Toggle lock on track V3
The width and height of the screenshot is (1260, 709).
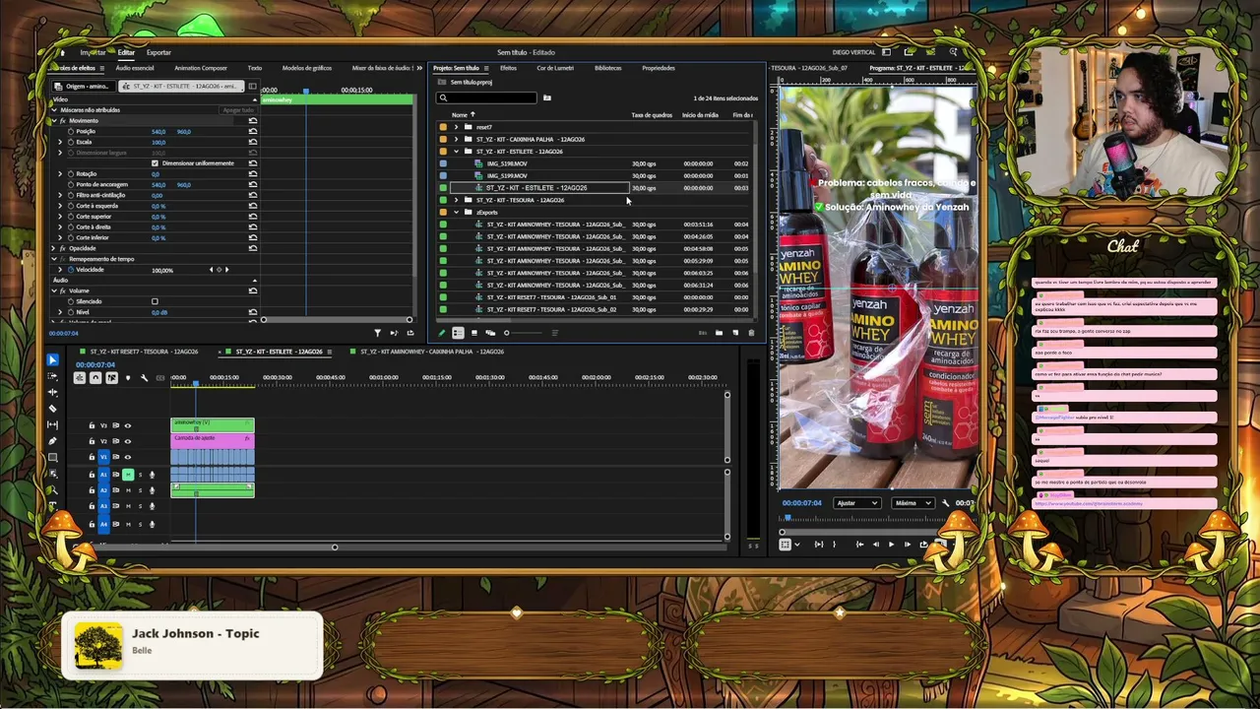click(92, 425)
